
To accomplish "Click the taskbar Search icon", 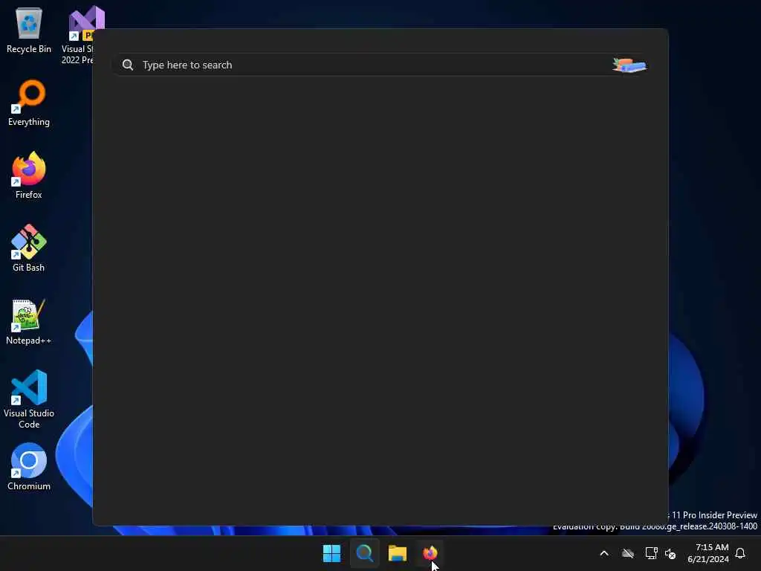I will pos(364,553).
